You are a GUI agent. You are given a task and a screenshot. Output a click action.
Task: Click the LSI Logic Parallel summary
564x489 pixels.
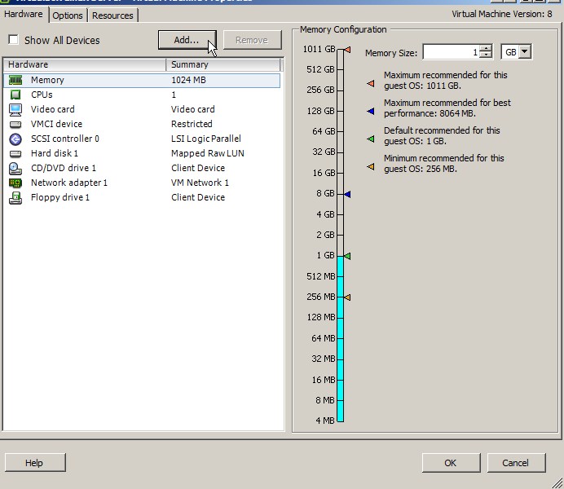[x=206, y=139]
